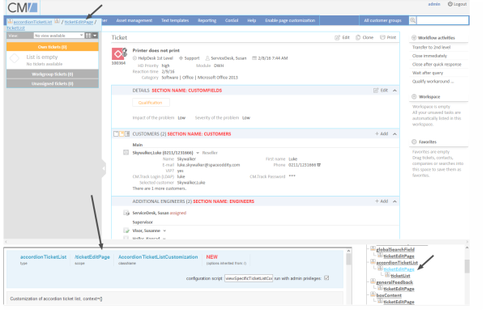Image resolution: width=486 pixels, height=313 pixels.
Task: Click the Clone ticket icon
Action: [x=358, y=37]
